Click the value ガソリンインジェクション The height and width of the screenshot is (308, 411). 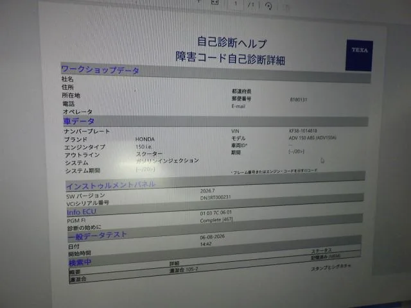168,160
